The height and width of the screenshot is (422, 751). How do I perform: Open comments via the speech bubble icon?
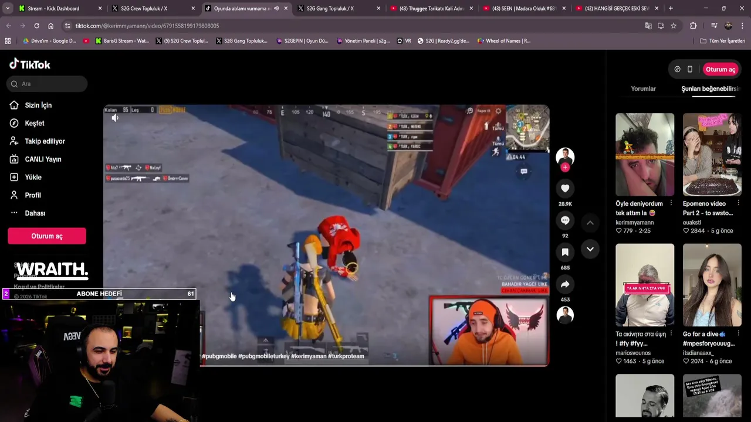pyautogui.click(x=565, y=220)
